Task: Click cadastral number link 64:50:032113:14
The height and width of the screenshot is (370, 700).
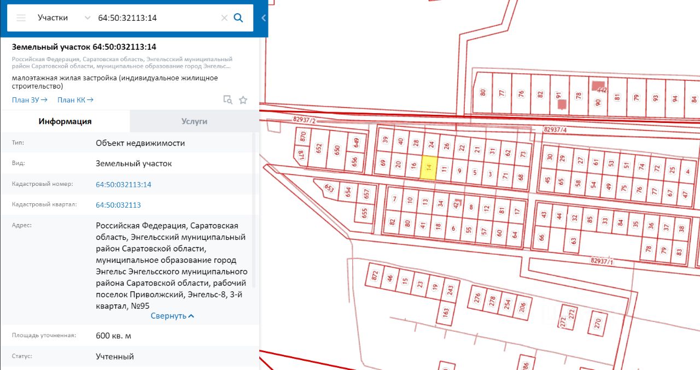Action: 123,185
